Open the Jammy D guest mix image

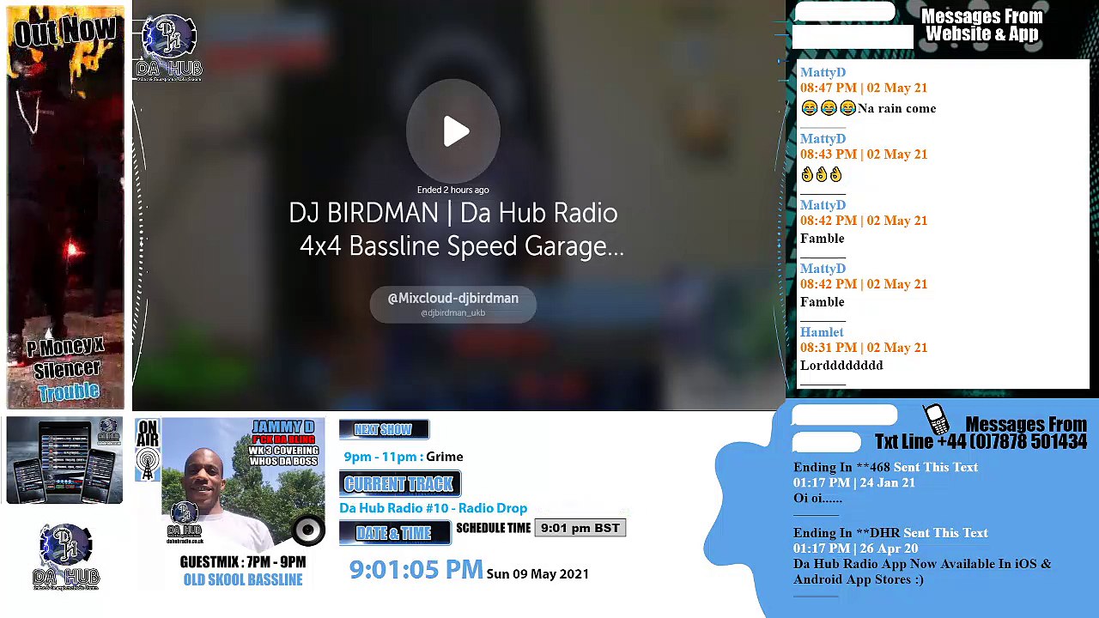(243, 483)
